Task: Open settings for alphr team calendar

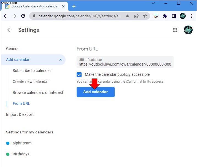Action: point(22,143)
